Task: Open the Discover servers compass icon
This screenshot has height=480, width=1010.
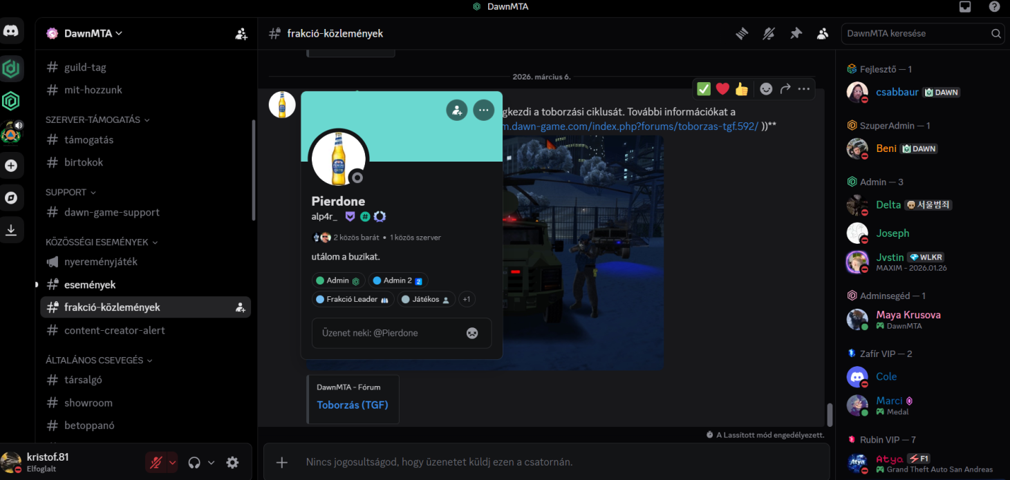Action: 11,198
